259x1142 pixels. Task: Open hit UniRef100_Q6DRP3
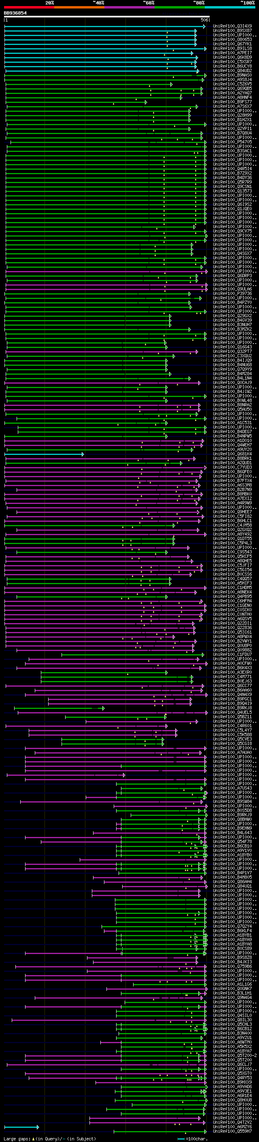click(232, 276)
